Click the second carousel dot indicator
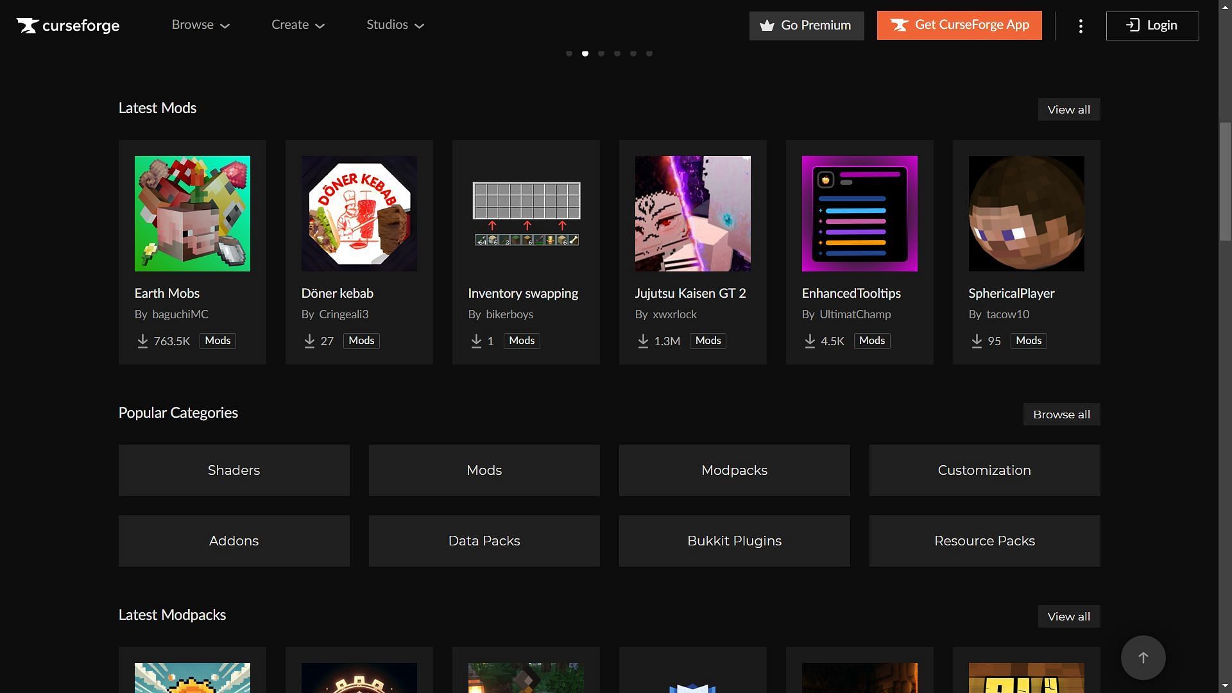The height and width of the screenshot is (693, 1232). [x=586, y=53]
